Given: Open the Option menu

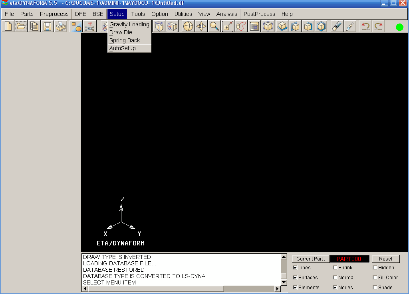Looking at the screenshot, I should pos(160,14).
